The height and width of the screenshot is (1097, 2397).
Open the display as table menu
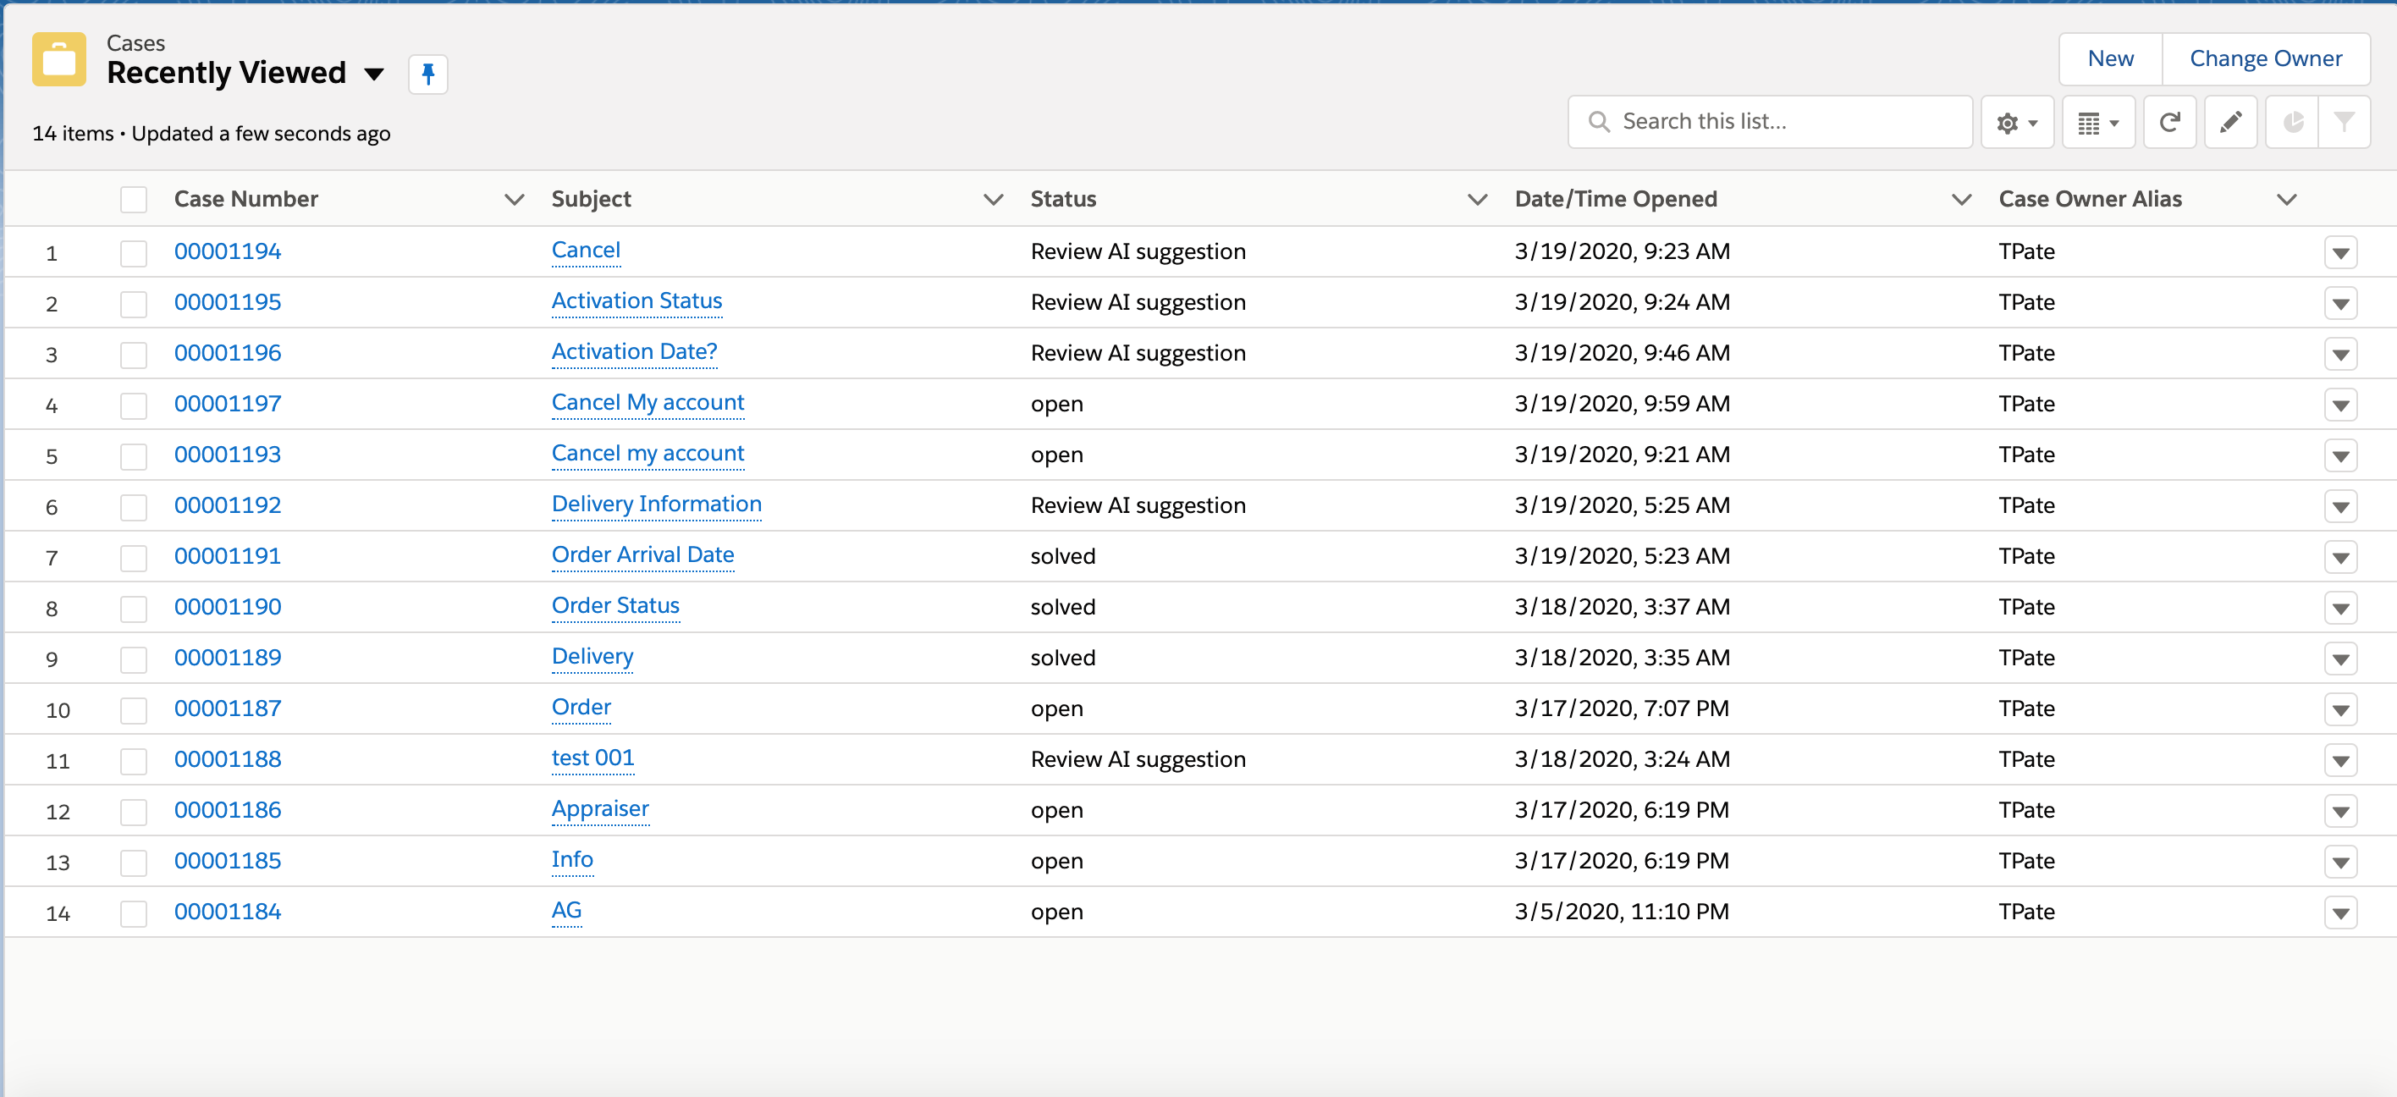click(x=2097, y=122)
